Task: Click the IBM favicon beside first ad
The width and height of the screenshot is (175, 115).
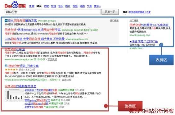Action: tap(6, 21)
